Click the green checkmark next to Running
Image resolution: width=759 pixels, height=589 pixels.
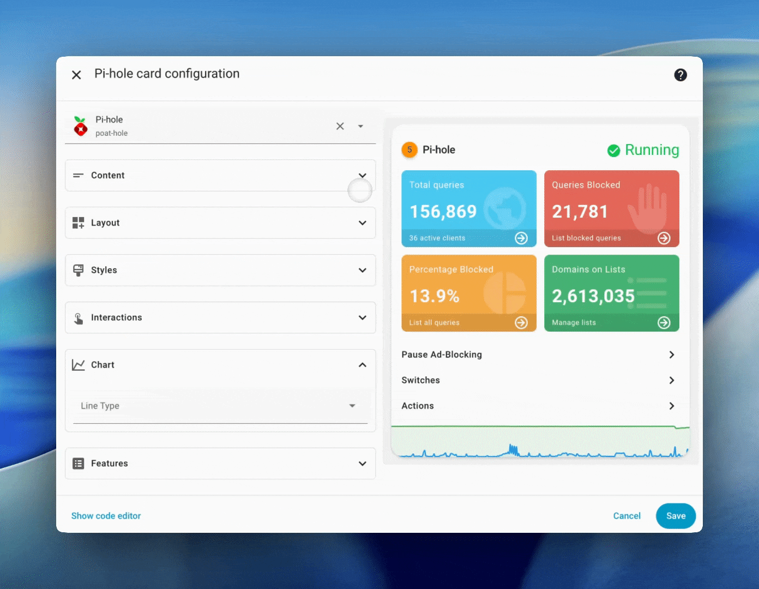[613, 150]
